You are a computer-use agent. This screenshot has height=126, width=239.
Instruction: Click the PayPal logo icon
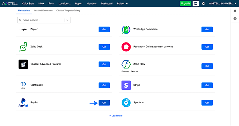click(x=23, y=103)
